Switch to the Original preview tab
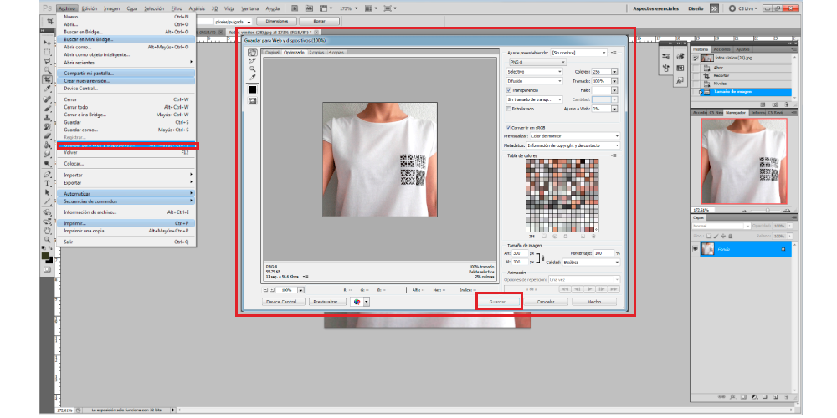 (272, 52)
